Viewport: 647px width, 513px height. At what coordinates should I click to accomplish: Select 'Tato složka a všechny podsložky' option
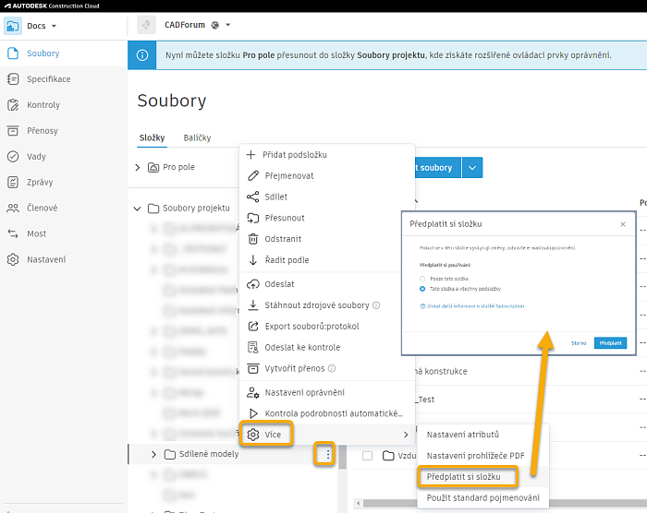(x=423, y=288)
